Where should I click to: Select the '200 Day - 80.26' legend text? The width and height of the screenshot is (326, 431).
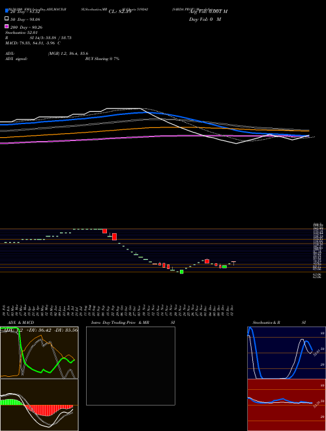26,27
